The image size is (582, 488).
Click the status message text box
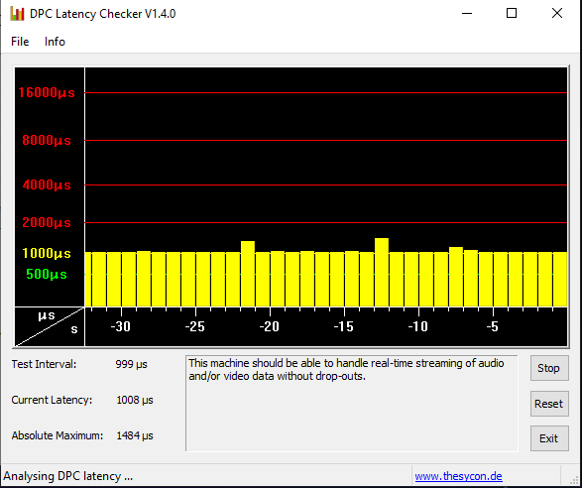coord(352,404)
